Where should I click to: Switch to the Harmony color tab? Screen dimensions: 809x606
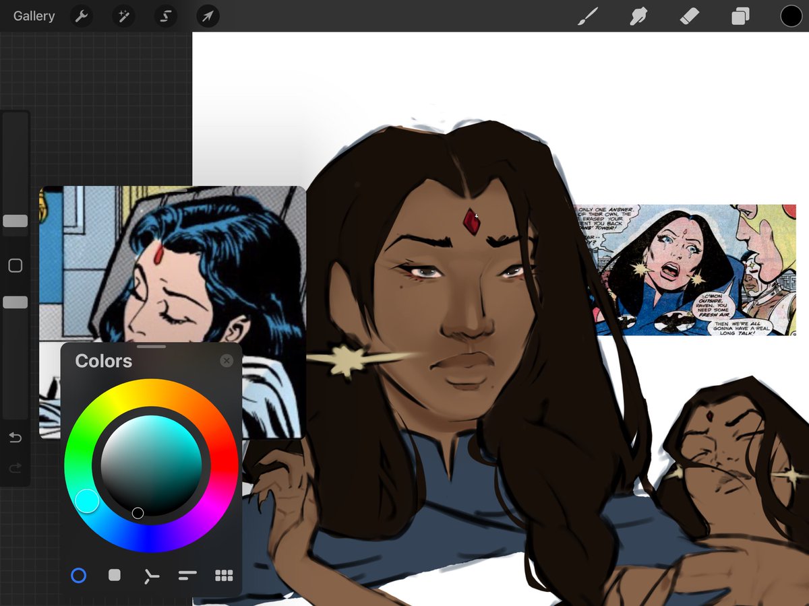[x=152, y=576]
